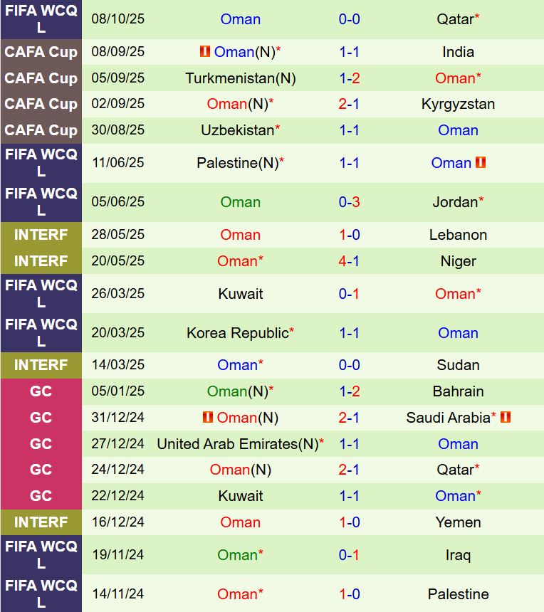Click the red card icon after Saudi Arabia
This screenshot has width=544, height=612.
click(506, 418)
